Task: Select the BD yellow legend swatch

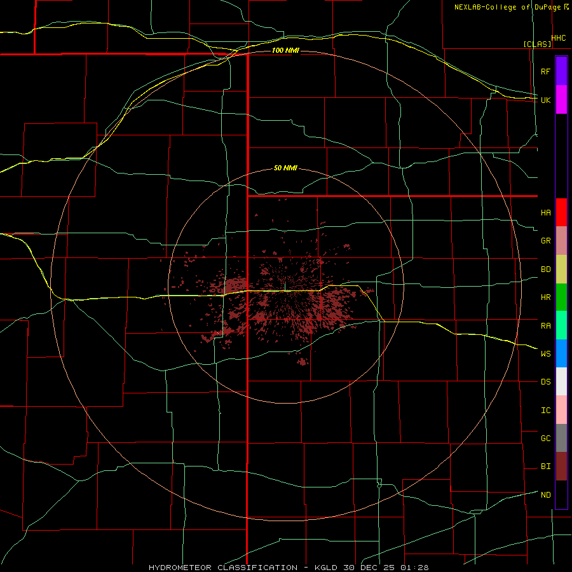Action: pos(561,269)
